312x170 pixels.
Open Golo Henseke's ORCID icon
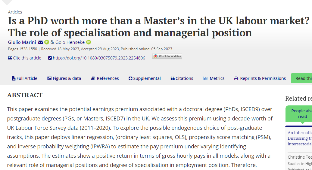89,42
